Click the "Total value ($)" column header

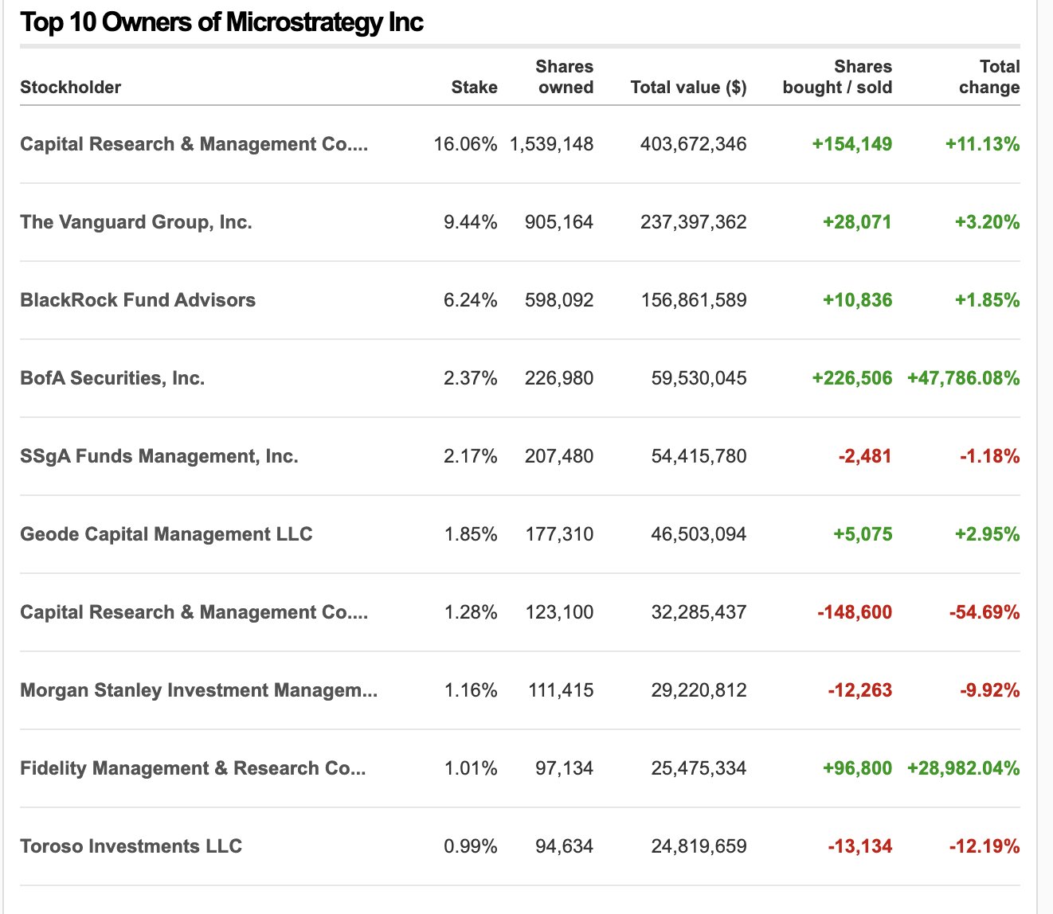pos(689,88)
